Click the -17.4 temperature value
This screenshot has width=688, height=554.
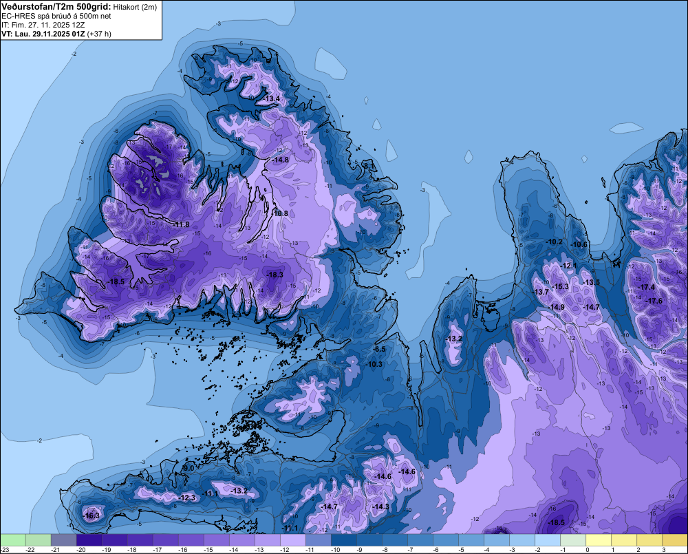click(x=646, y=287)
